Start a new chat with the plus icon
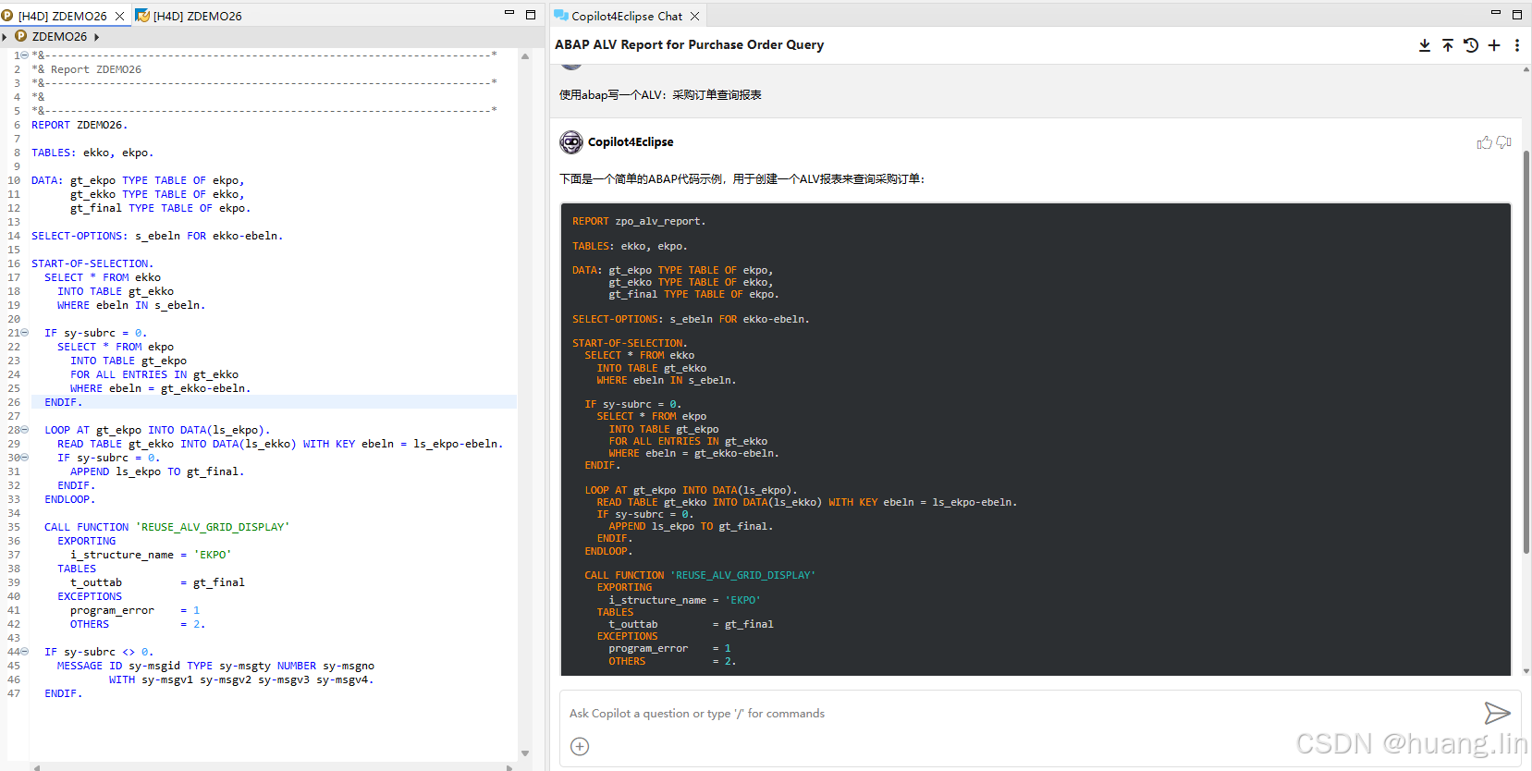Viewport: 1532px width, 771px height. pyautogui.click(x=1494, y=45)
